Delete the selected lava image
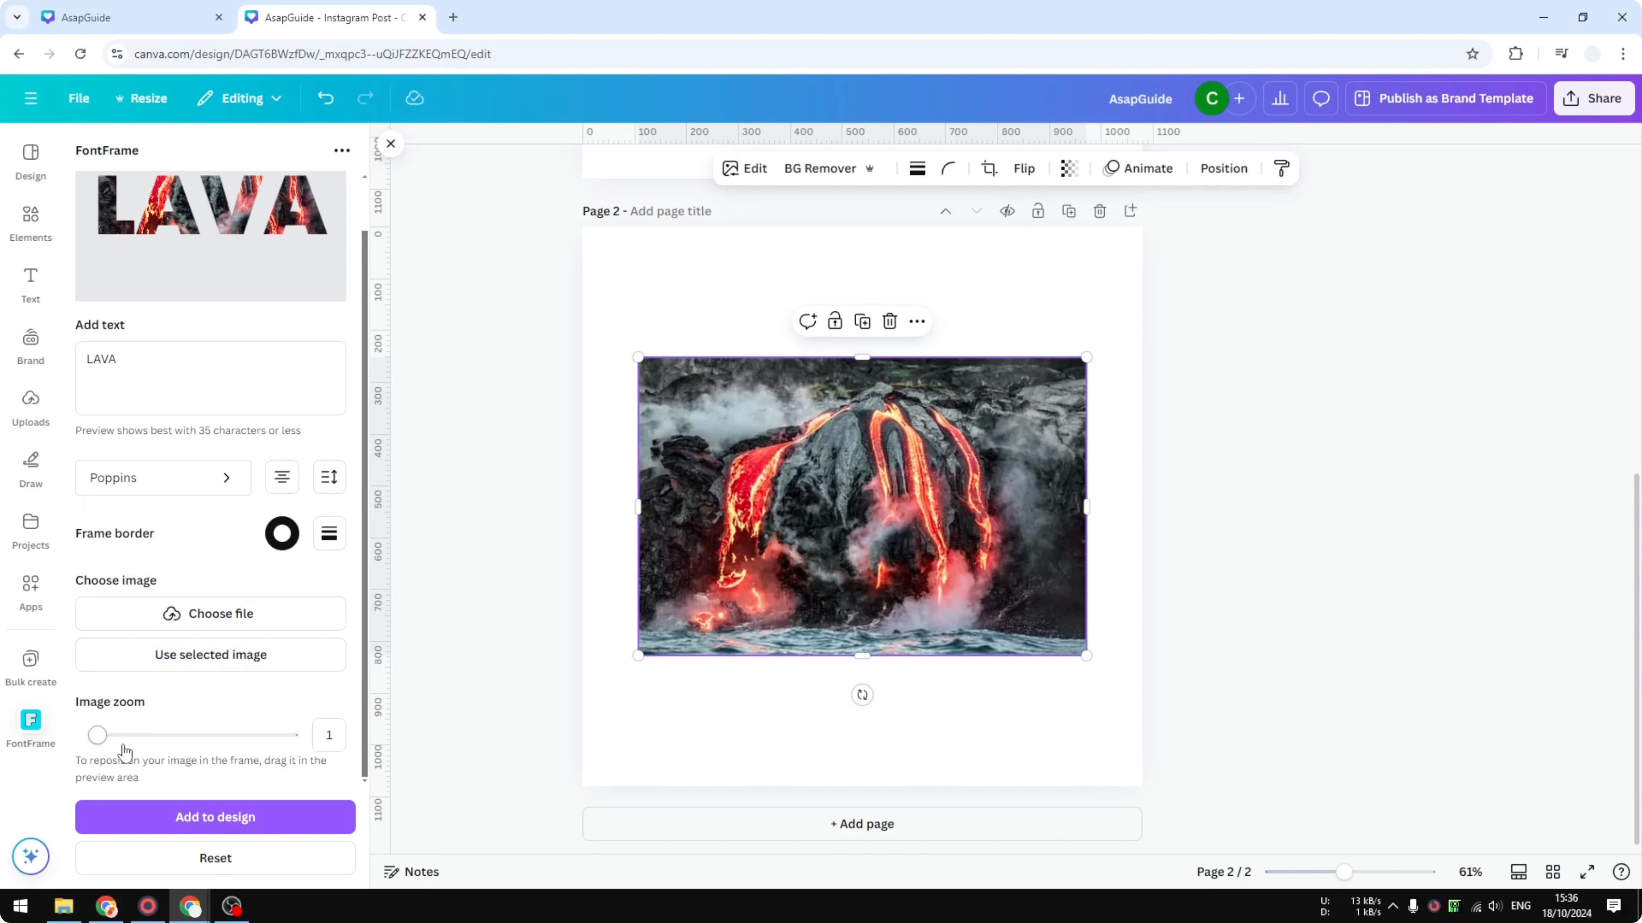Screen dimensions: 1642x923 [x=890, y=321]
